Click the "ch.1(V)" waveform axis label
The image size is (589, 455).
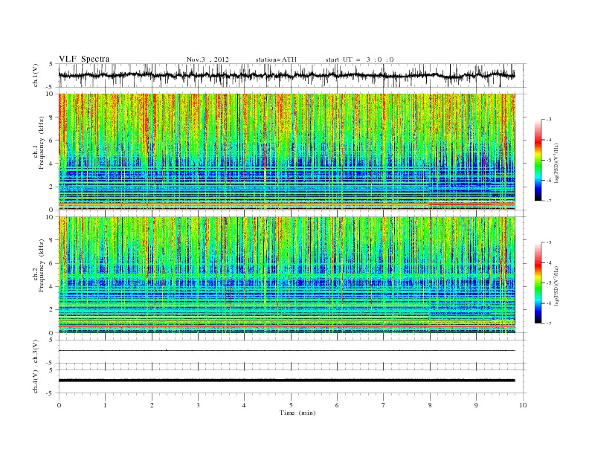[36, 75]
